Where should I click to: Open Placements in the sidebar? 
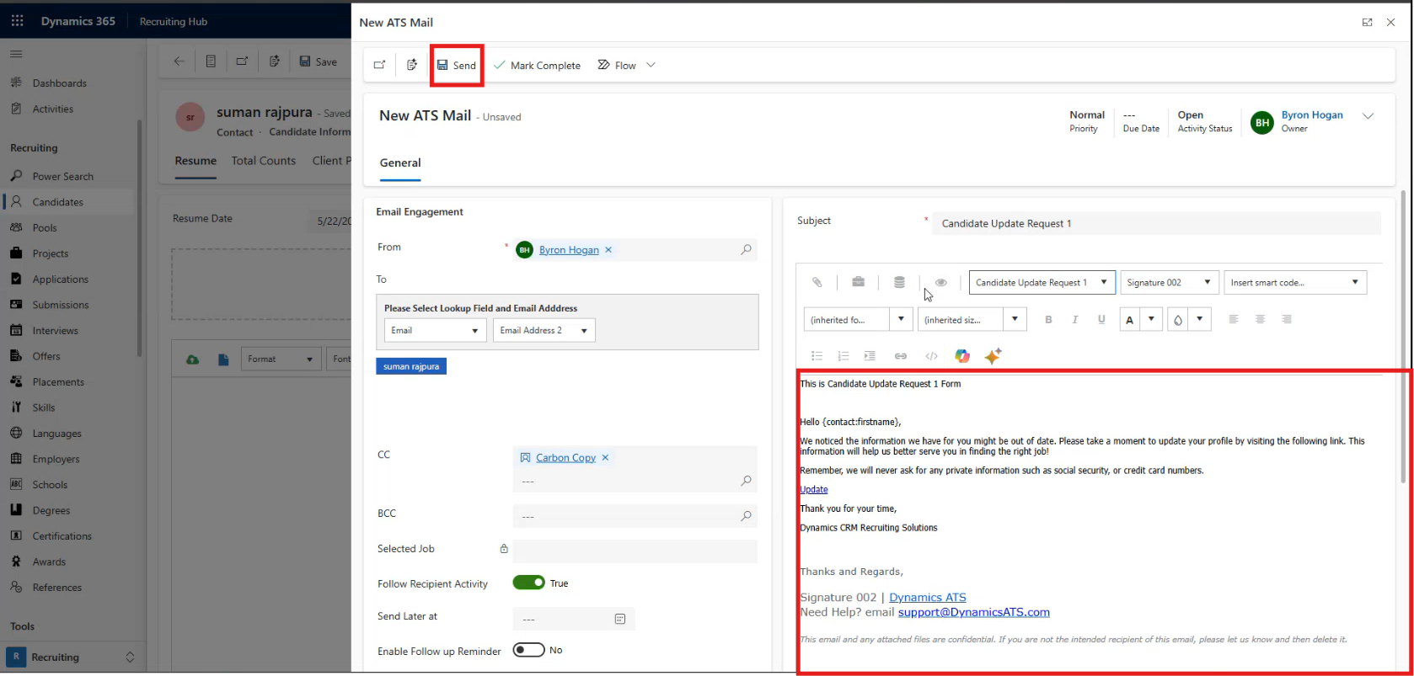click(x=58, y=382)
